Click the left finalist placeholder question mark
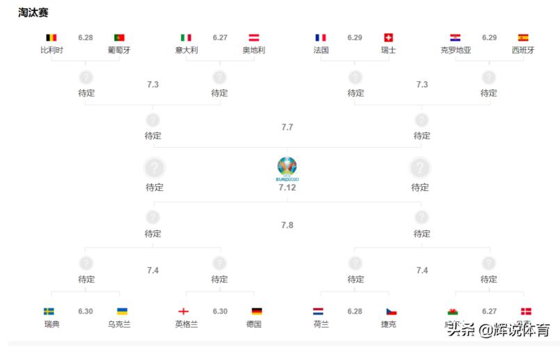 154,168
